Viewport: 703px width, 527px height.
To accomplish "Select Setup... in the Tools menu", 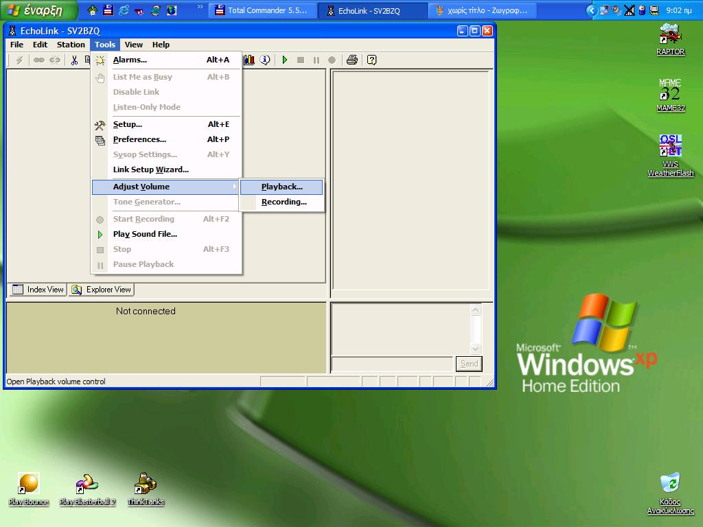I will [166, 124].
